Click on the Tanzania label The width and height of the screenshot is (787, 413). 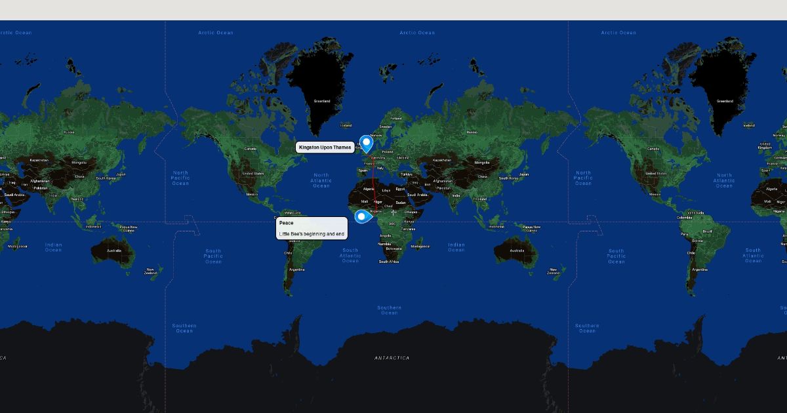pyautogui.click(x=408, y=229)
